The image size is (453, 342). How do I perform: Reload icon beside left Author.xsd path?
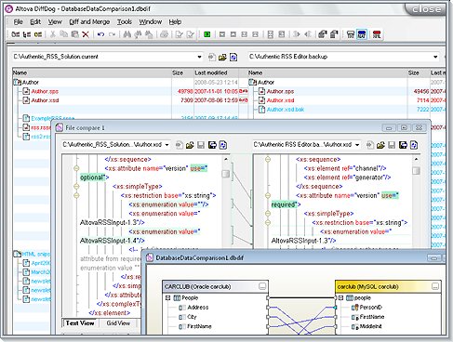[x=223, y=145]
